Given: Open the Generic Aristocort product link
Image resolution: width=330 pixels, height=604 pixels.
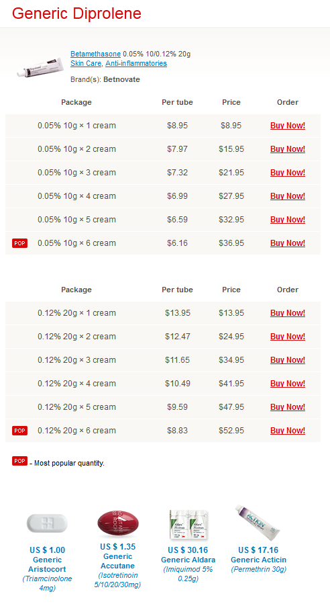Looking at the screenshot, I should (48, 564).
